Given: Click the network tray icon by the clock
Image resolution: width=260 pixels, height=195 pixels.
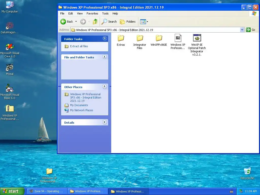Looking at the screenshot, I should (x=241, y=191).
